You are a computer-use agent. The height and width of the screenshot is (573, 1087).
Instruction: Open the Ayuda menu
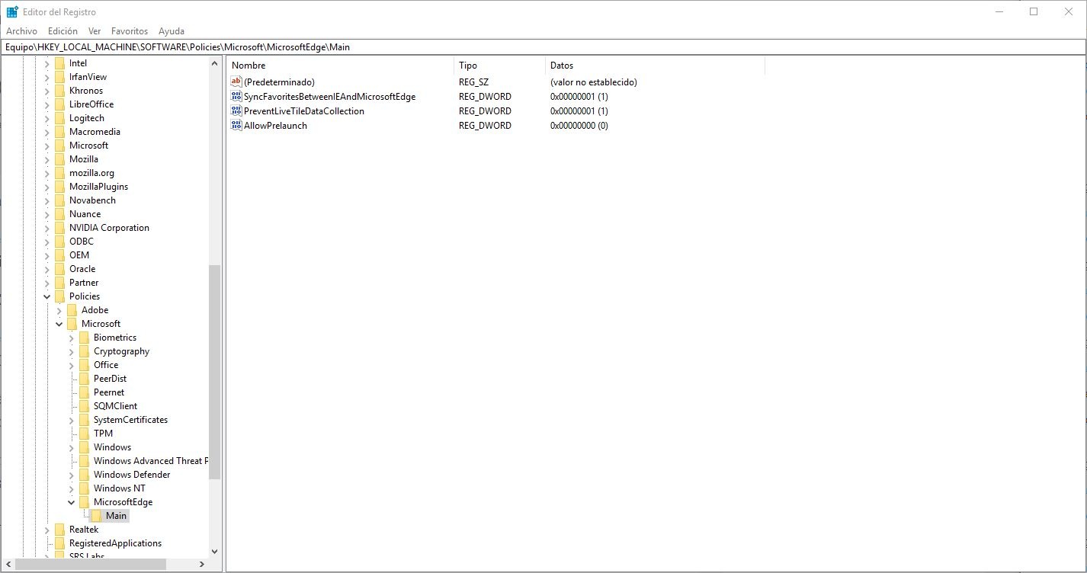pos(172,31)
